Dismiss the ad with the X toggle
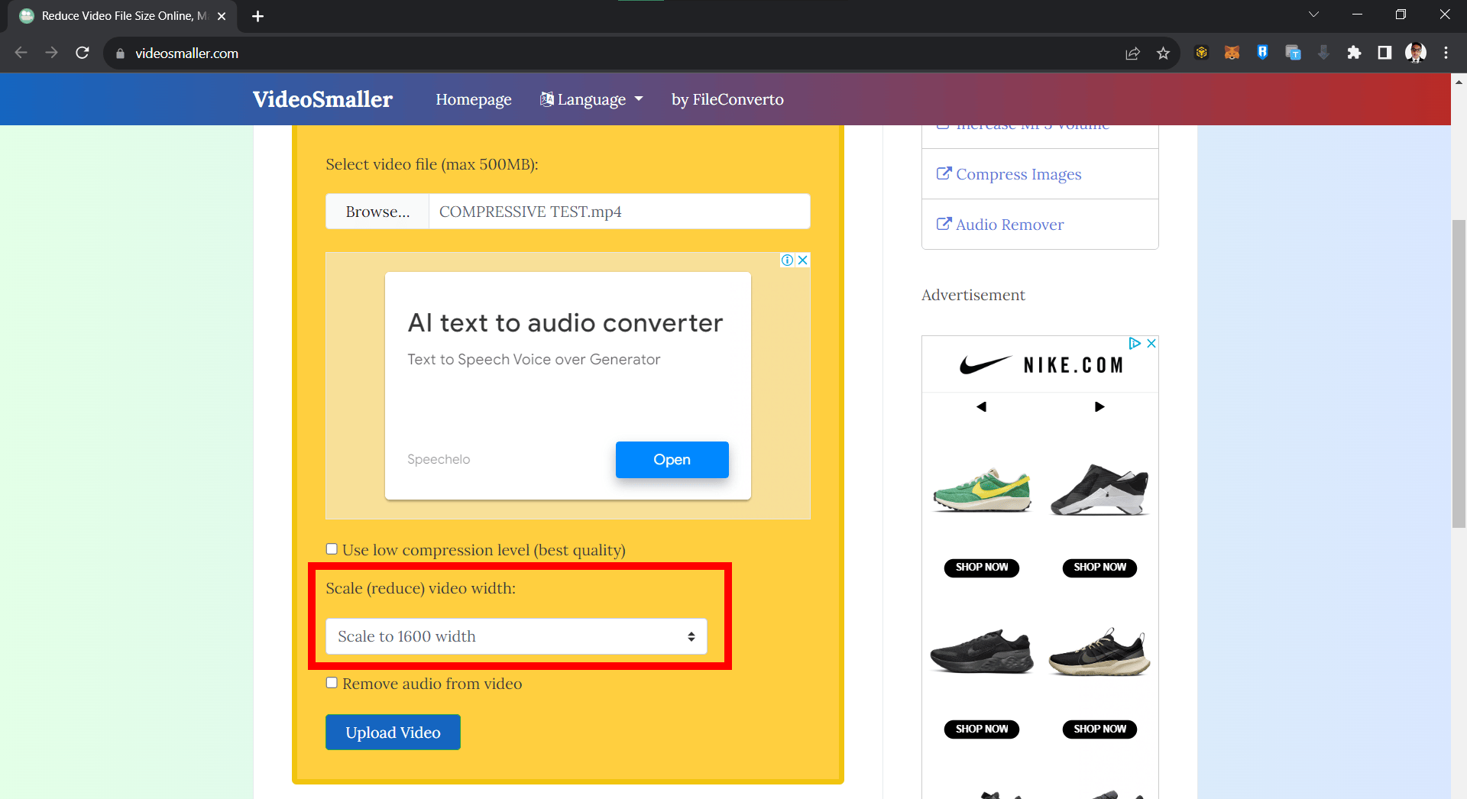Screen dimensions: 1467x799 coord(802,260)
